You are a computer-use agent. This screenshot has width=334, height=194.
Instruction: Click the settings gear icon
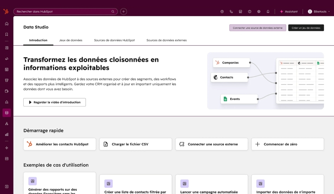coord(259,12)
